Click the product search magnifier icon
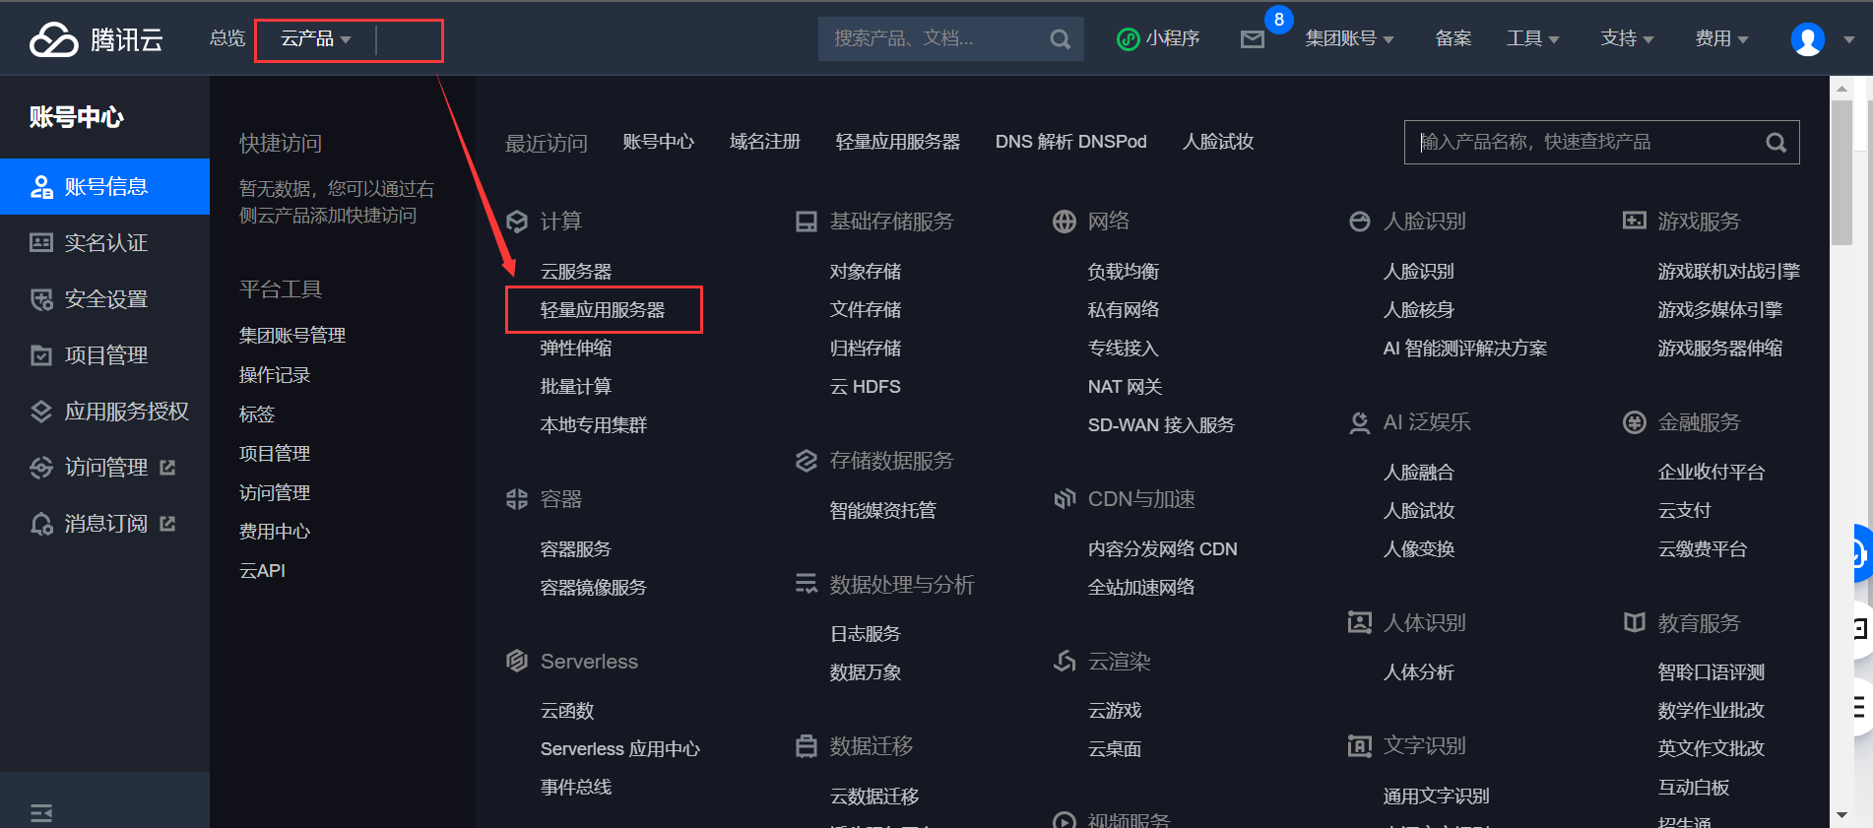This screenshot has height=828, width=1873. (1776, 143)
